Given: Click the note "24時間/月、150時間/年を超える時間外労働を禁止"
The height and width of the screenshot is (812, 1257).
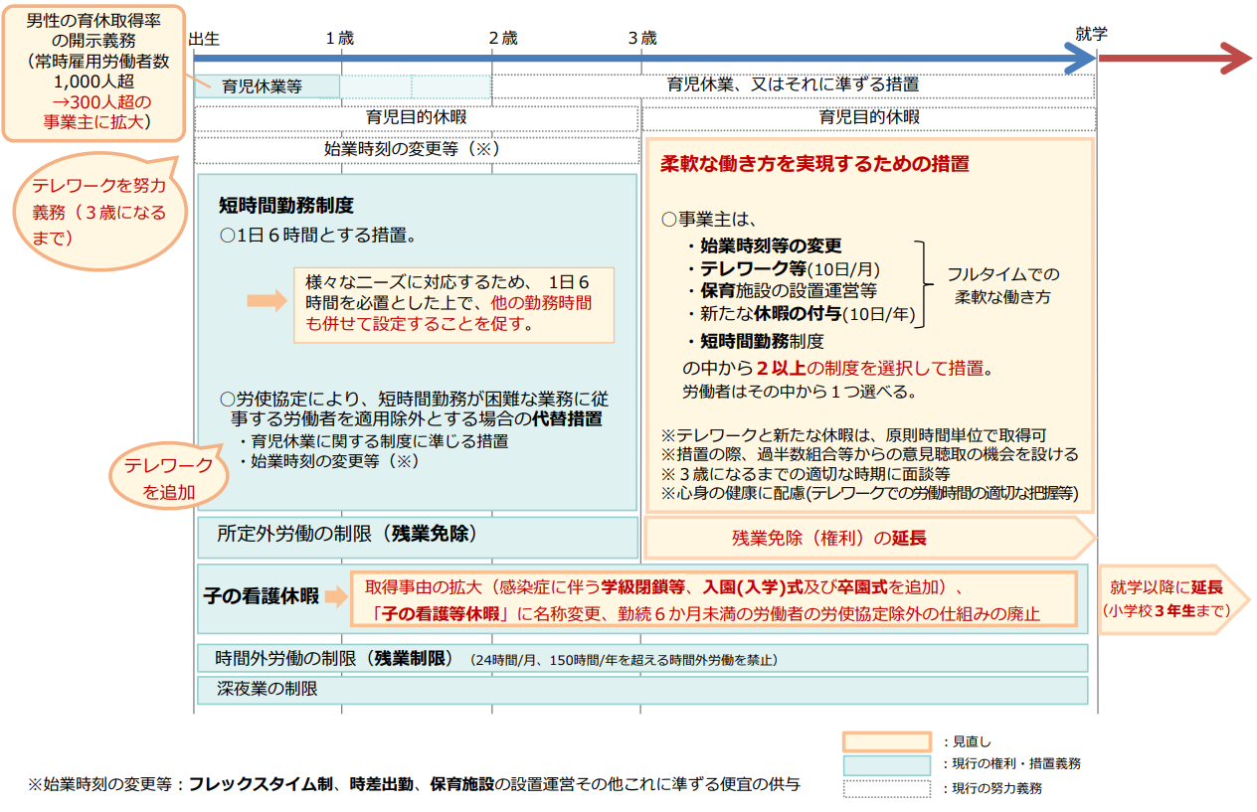Looking at the screenshot, I should coord(626,659).
